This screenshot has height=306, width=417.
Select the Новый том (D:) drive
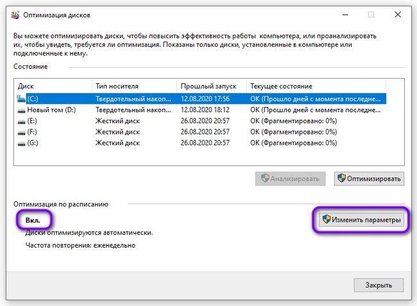pyautogui.click(x=201, y=110)
